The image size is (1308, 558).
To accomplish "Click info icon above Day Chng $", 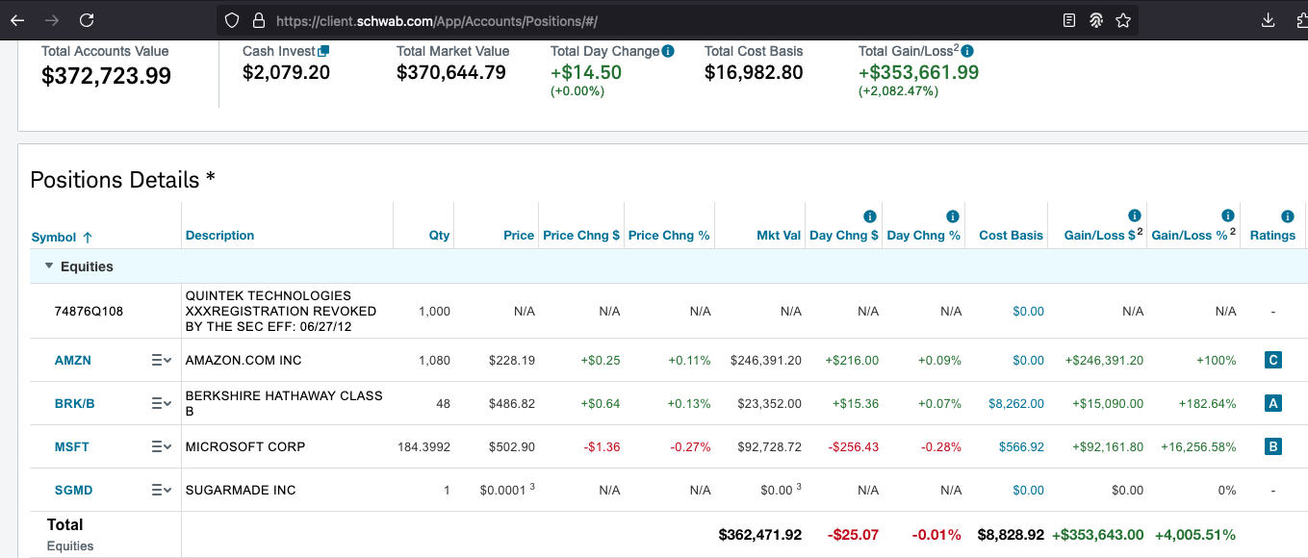I will [869, 216].
